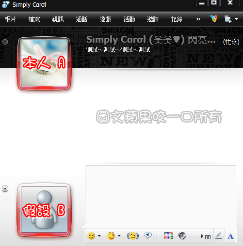Click the colorful MSN butterfly brush icon

213,19
